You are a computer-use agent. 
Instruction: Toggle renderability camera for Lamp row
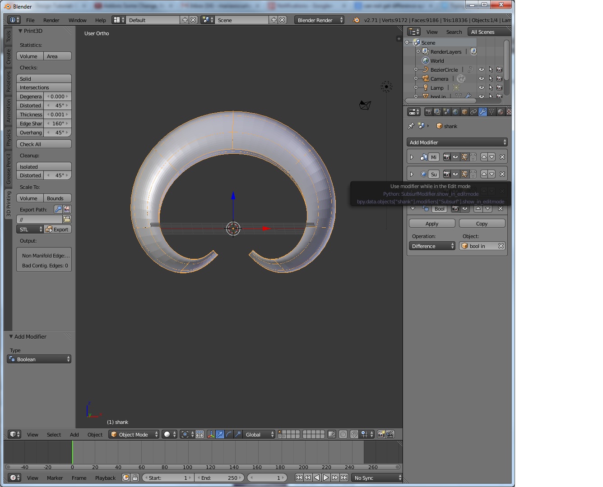click(500, 87)
